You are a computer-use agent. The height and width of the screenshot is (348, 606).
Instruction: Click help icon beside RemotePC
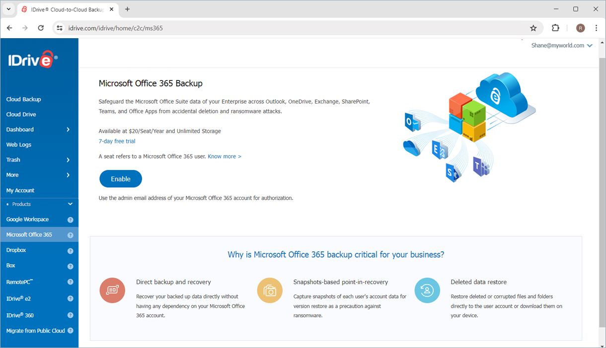click(x=70, y=282)
